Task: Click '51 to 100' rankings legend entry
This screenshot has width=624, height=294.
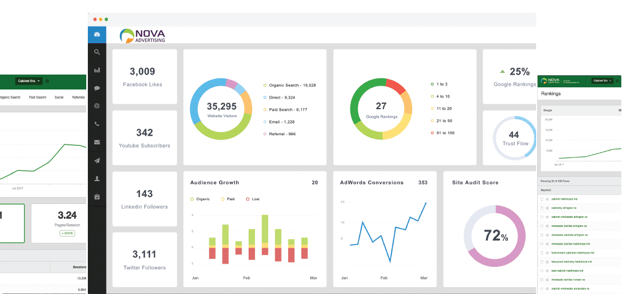Action: tap(442, 133)
